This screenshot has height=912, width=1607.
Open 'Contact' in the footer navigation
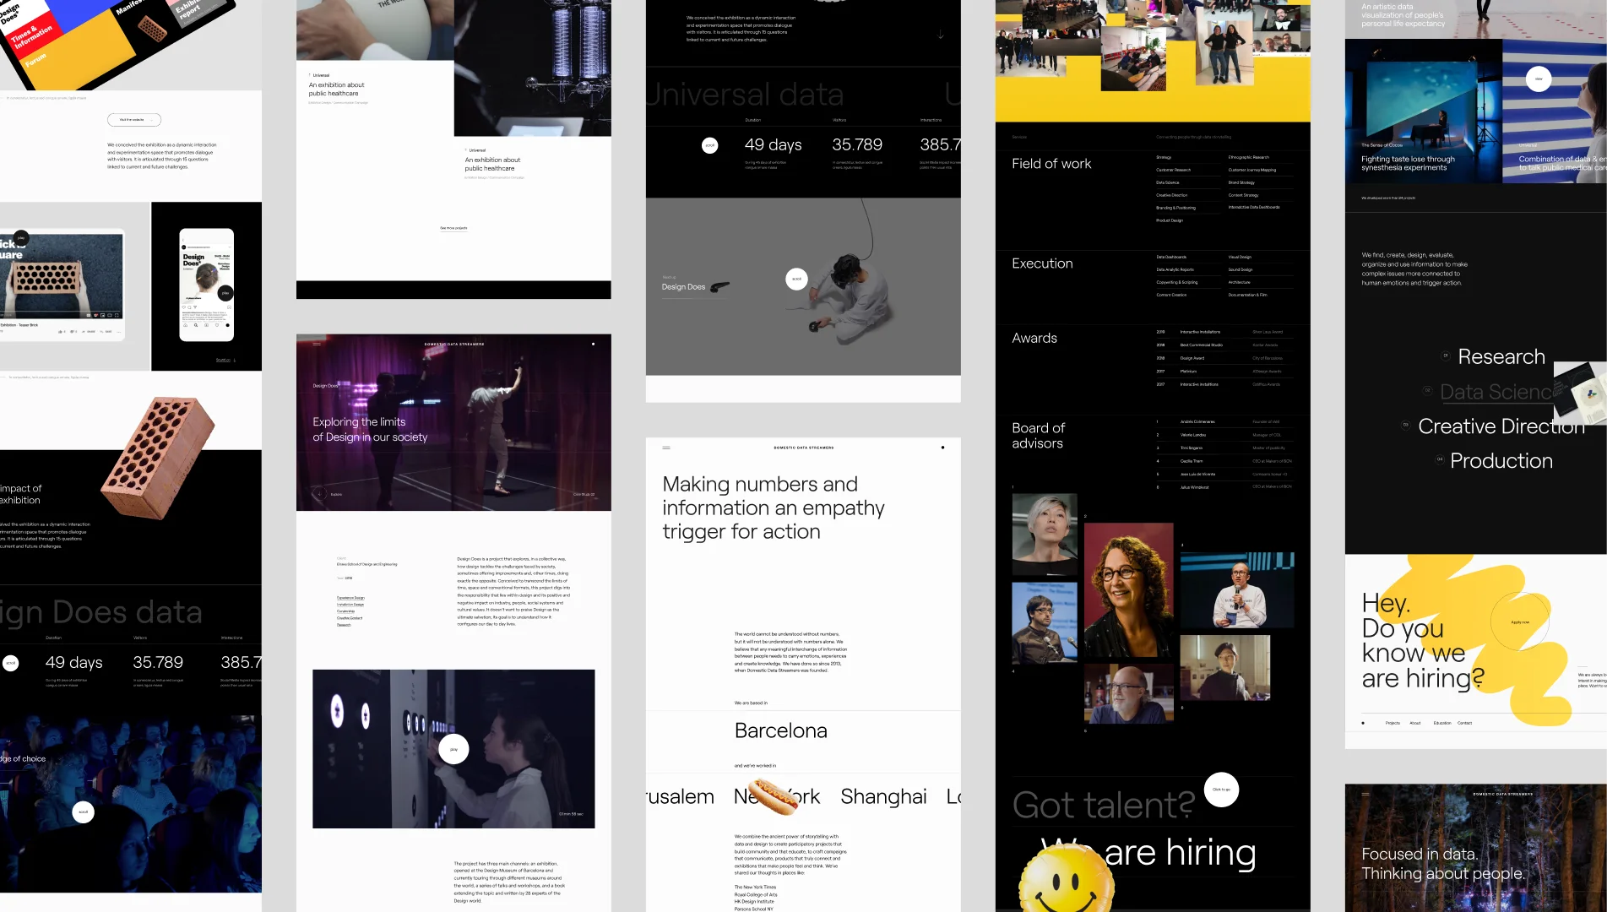[1465, 723]
